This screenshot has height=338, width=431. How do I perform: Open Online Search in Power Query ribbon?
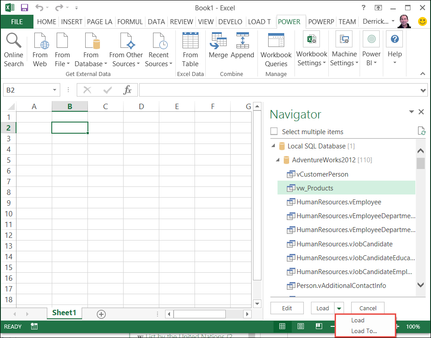click(14, 50)
